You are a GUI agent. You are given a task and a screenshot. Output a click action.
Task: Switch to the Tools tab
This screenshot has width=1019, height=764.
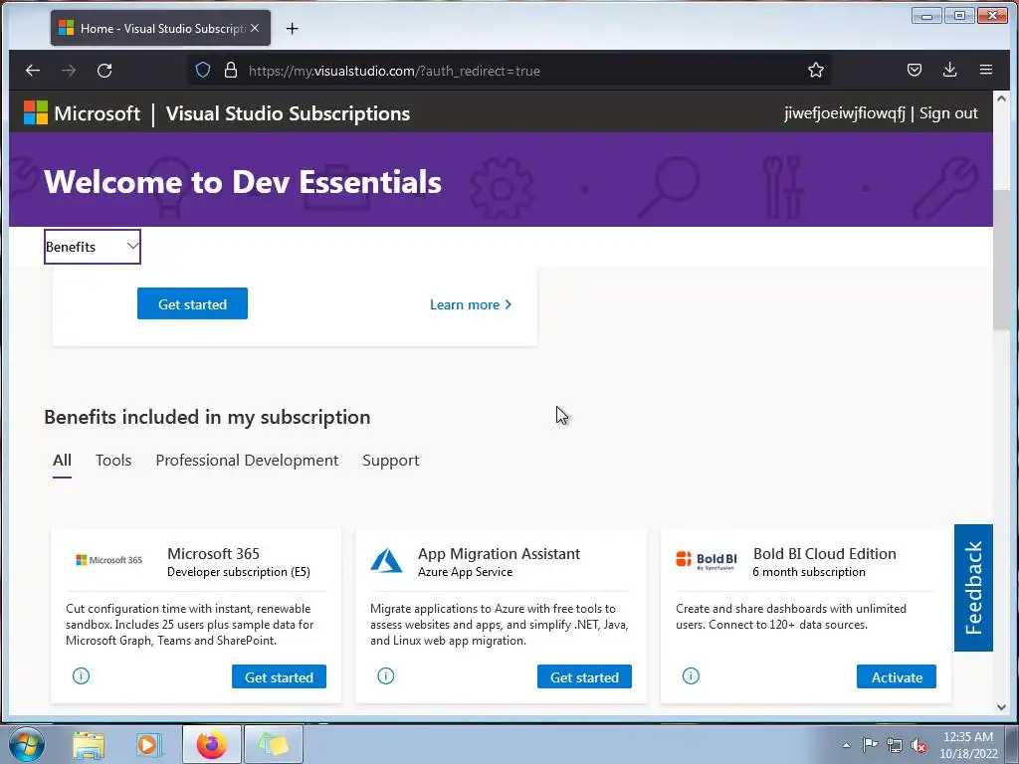coord(113,461)
